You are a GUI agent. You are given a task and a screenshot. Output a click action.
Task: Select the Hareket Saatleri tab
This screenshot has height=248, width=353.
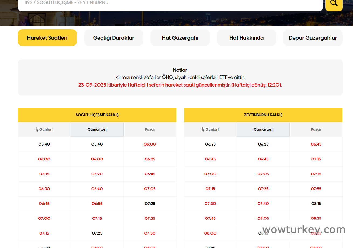tap(47, 38)
